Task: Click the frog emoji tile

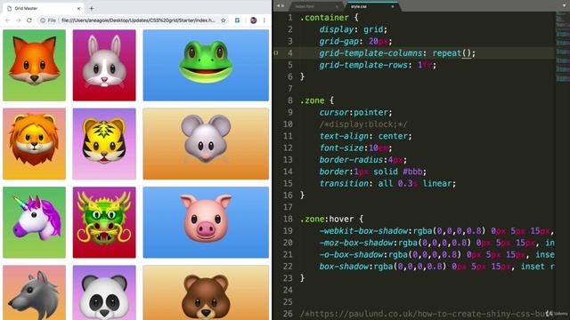Action: [206, 65]
